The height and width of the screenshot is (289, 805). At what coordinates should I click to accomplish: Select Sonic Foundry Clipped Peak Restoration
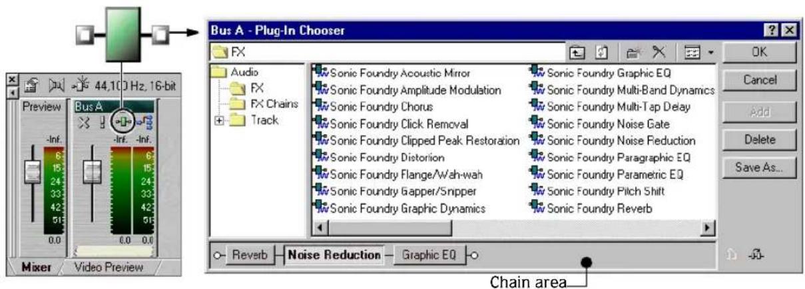(x=424, y=141)
